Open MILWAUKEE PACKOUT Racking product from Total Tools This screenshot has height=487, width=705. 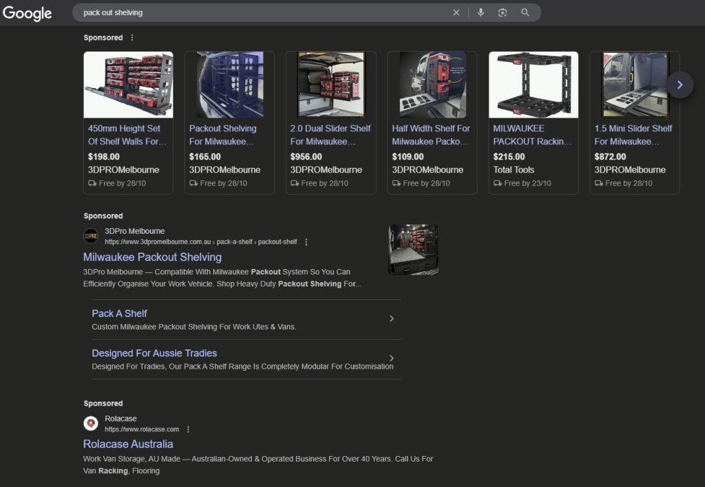(x=532, y=135)
